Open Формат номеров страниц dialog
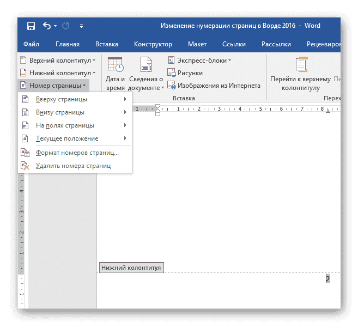The width and height of the screenshot is (358, 326). tap(77, 153)
